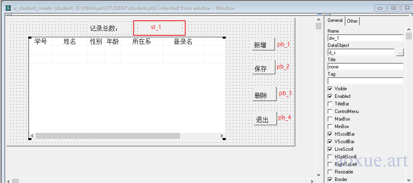413x183 pixels.
Task: Click the 性别 column header
Action: click(x=96, y=41)
